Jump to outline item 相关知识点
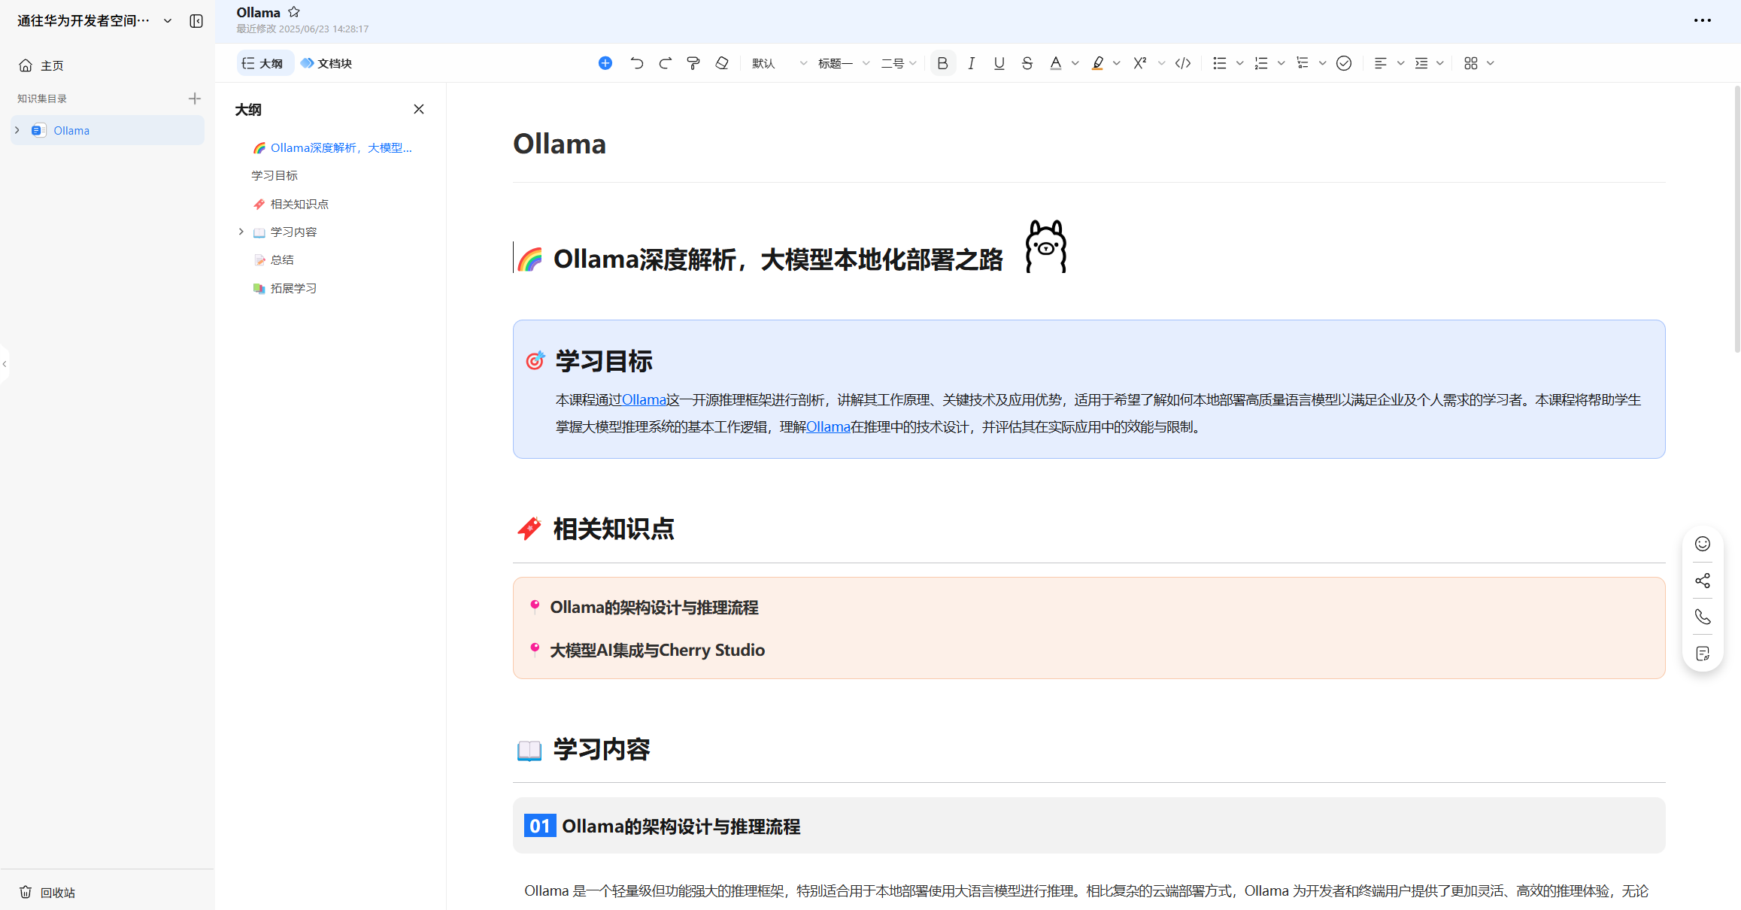Image resolution: width=1741 pixels, height=910 pixels. (x=291, y=204)
